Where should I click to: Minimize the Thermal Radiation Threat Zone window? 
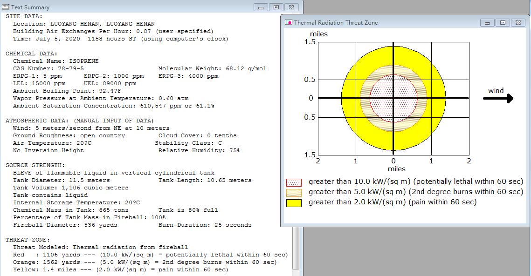(x=487, y=23)
